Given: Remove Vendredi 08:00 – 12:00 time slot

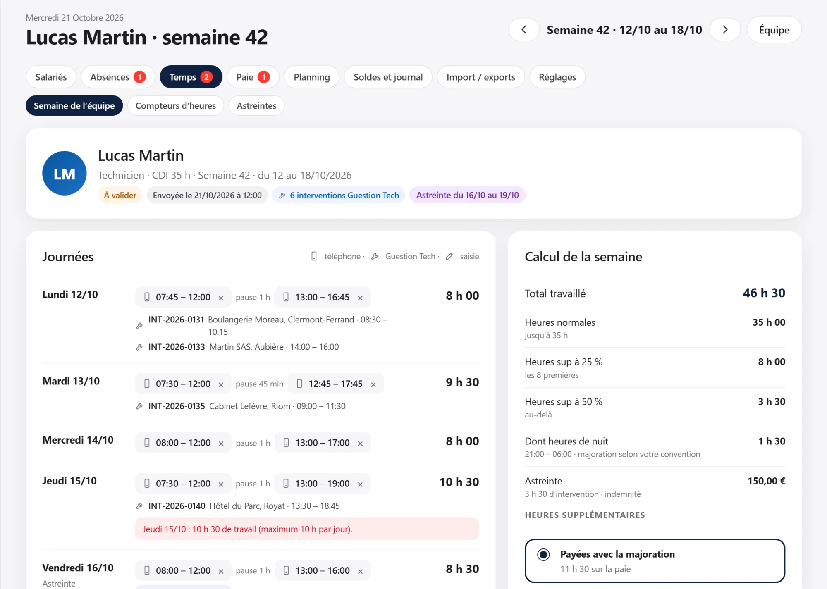Looking at the screenshot, I should click(221, 571).
